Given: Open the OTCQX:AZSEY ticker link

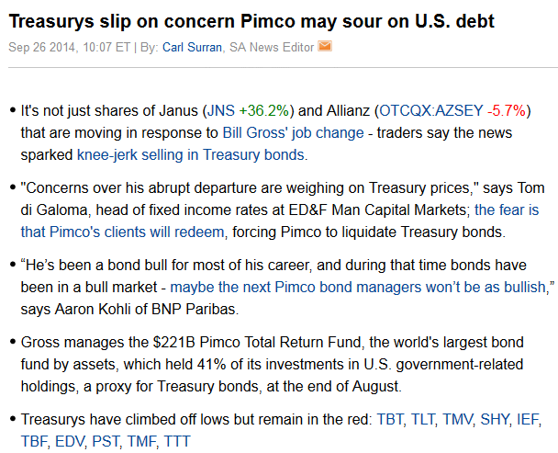Looking at the screenshot, I should click(x=431, y=111).
